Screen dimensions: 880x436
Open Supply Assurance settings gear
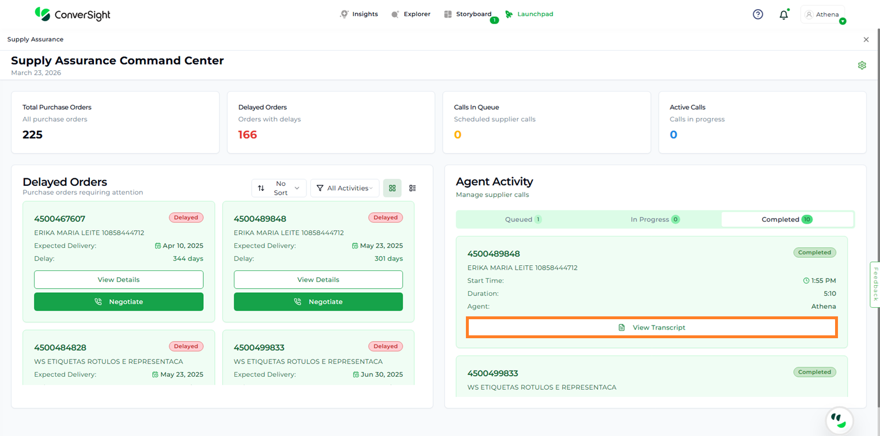(862, 66)
